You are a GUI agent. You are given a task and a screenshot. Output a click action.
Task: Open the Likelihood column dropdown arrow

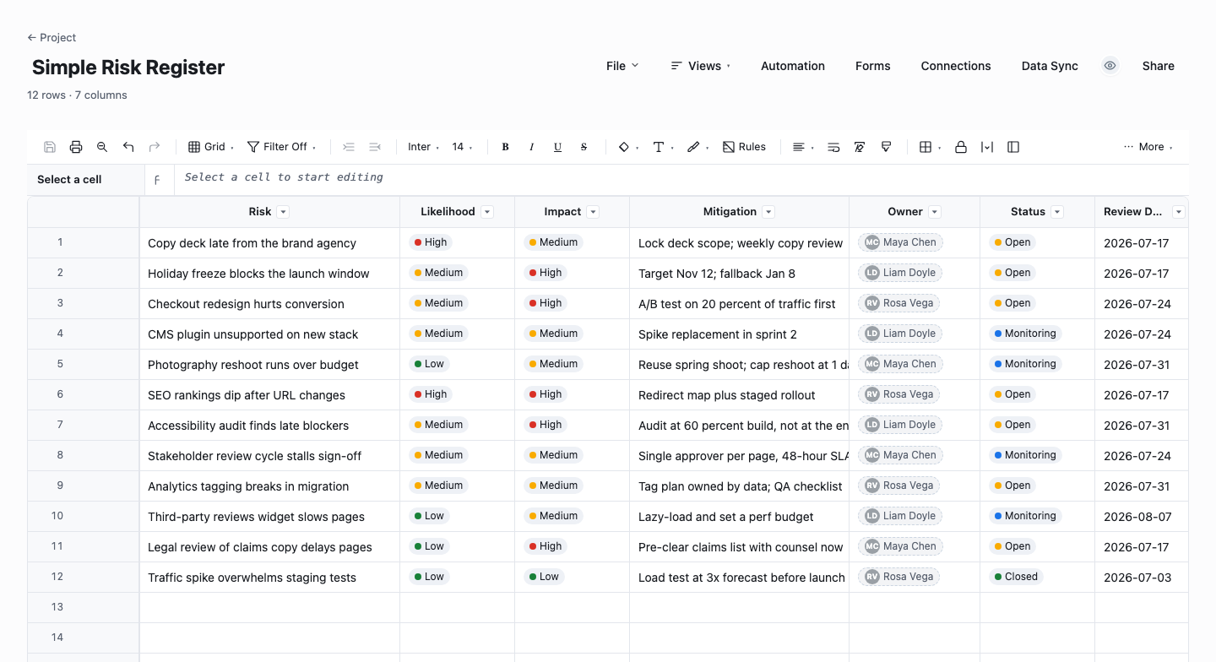[487, 212]
